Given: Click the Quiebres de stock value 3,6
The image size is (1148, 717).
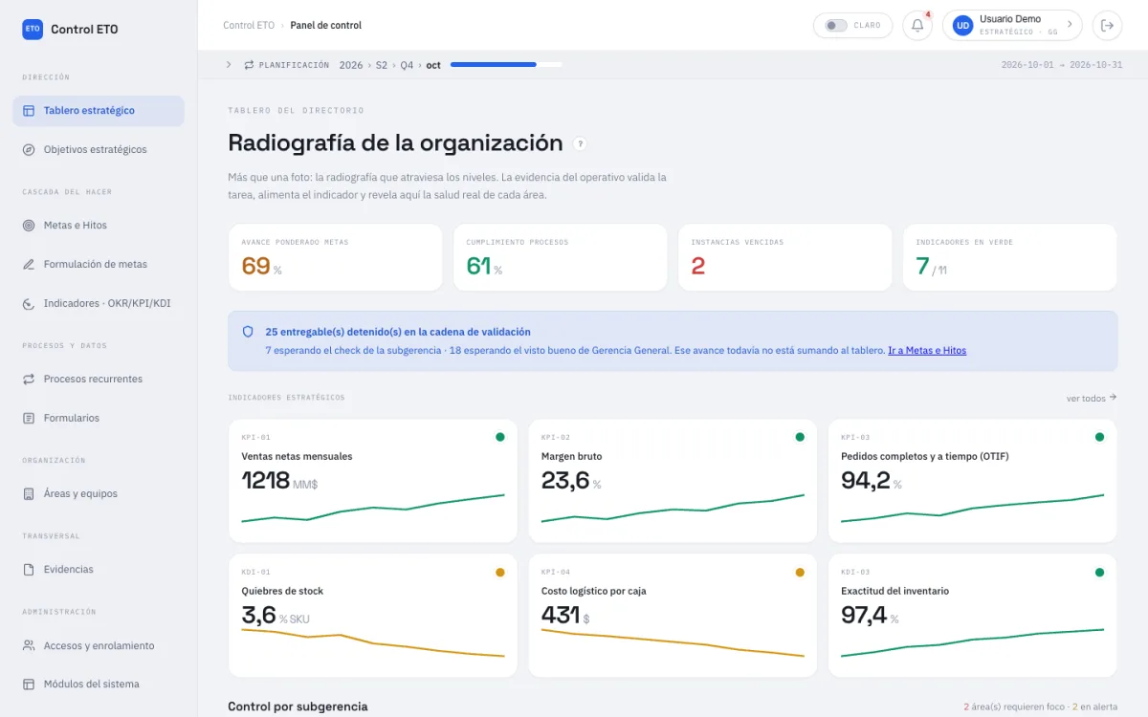Looking at the screenshot, I should 258,616.
